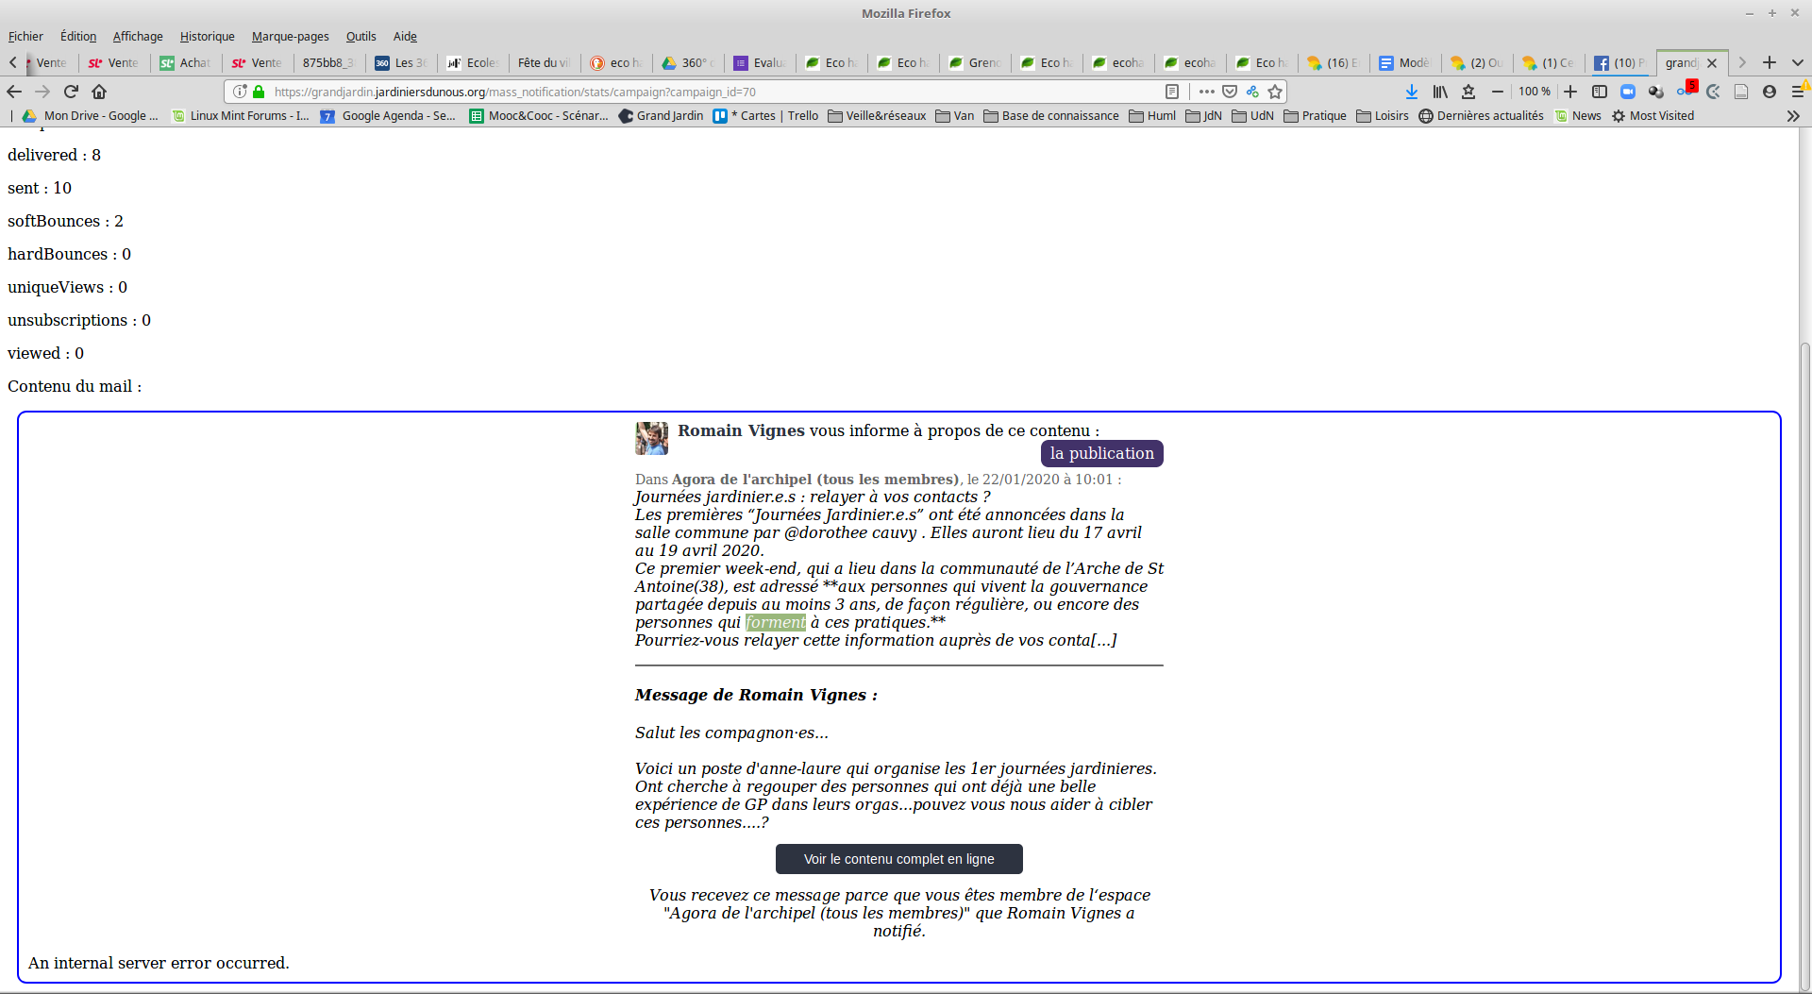Reload the current page
Image resolution: width=1812 pixels, height=994 pixels.
(x=71, y=92)
